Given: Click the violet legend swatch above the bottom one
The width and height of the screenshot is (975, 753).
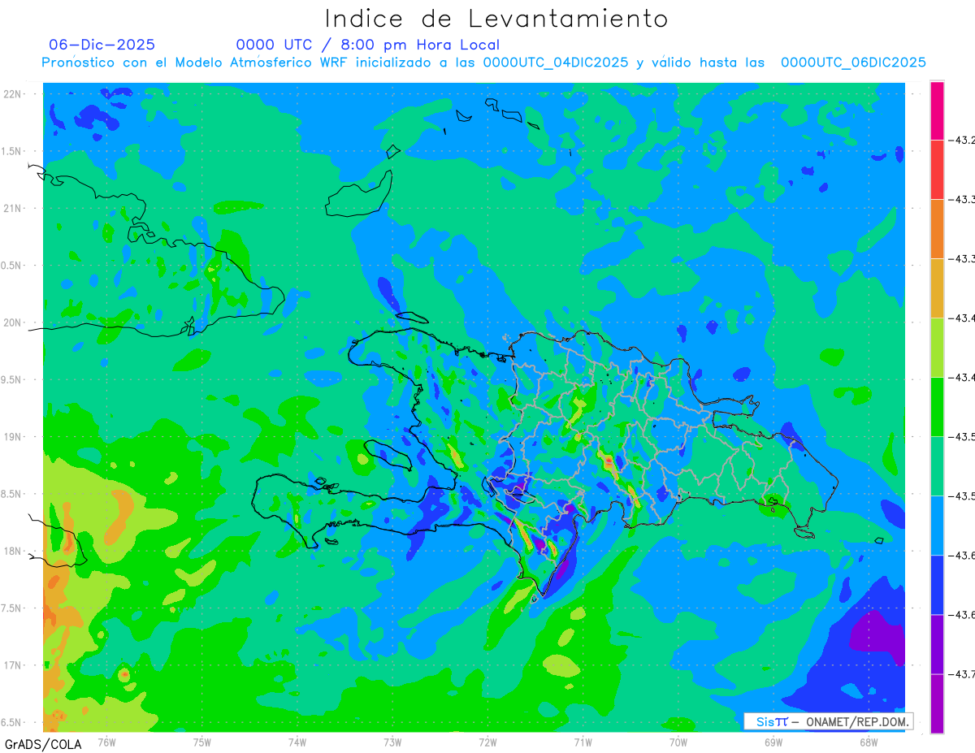Looking at the screenshot, I should pyautogui.click(x=937, y=644).
